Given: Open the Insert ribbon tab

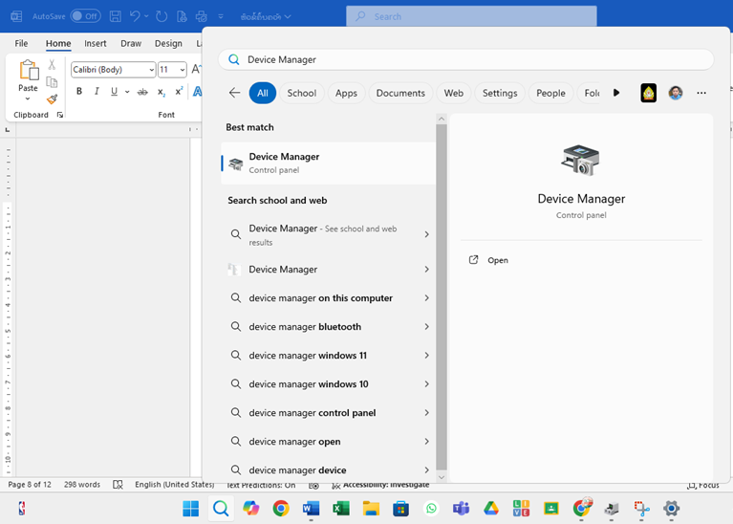Looking at the screenshot, I should pos(96,43).
